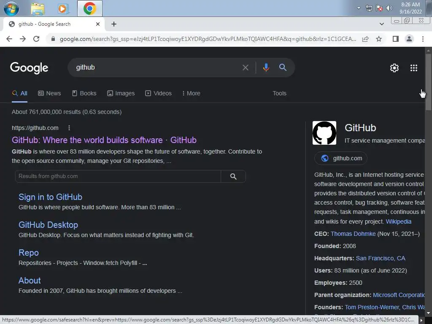Go back to the previous page
This screenshot has width=432, height=324.
[x=9, y=39]
